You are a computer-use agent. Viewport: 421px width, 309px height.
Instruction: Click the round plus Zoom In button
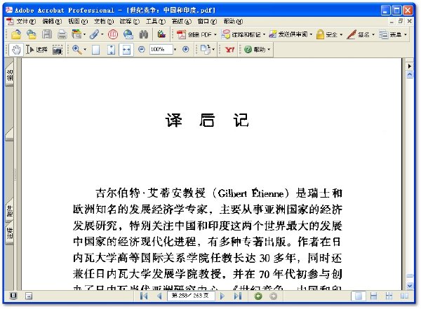point(185,49)
